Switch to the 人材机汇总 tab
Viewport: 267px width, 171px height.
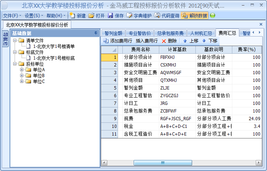[x=201, y=33]
